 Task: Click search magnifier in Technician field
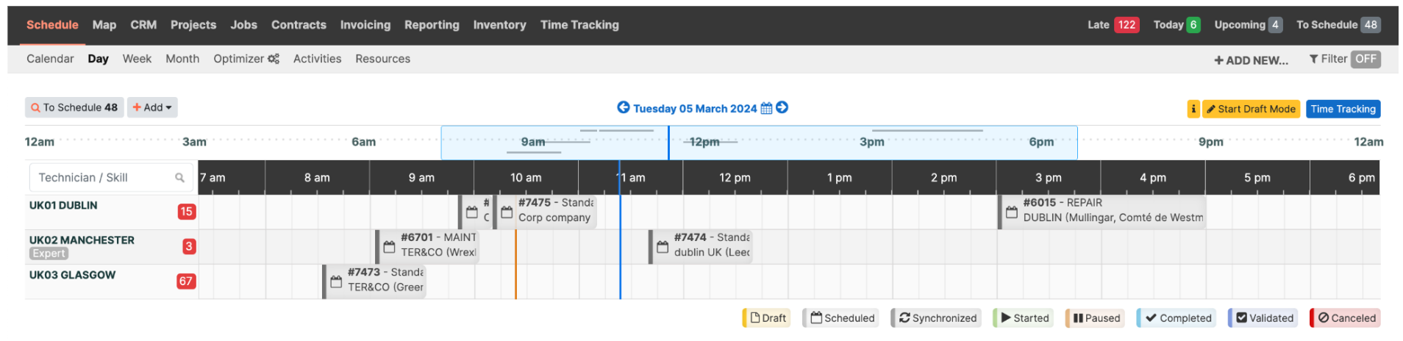[x=179, y=178]
